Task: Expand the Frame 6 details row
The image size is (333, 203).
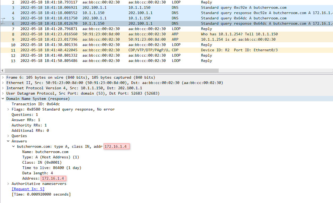Action: click(x=3, y=77)
